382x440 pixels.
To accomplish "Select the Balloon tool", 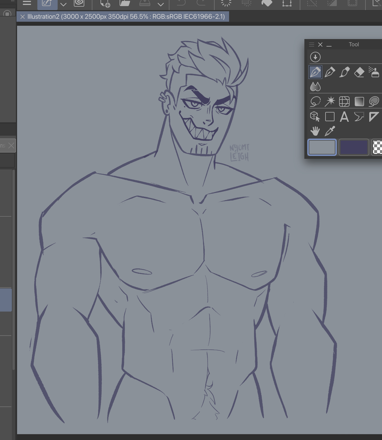I will click(x=359, y=117).
